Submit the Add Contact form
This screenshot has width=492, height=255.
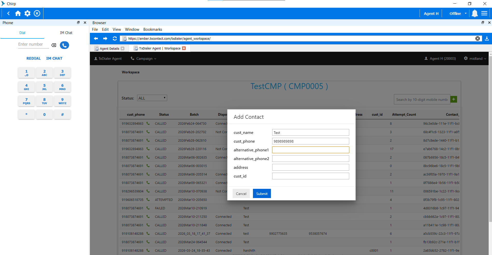click(262, 194)
